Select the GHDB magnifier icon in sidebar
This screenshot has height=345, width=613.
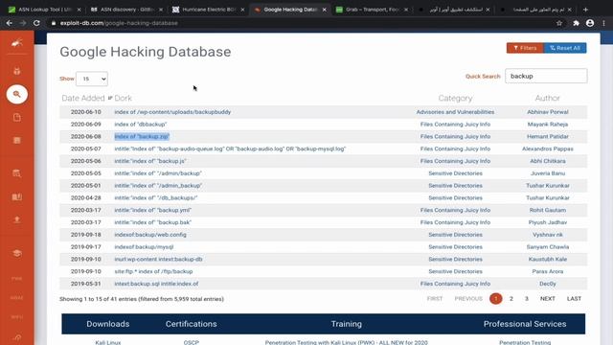click(x=17, y=94)
